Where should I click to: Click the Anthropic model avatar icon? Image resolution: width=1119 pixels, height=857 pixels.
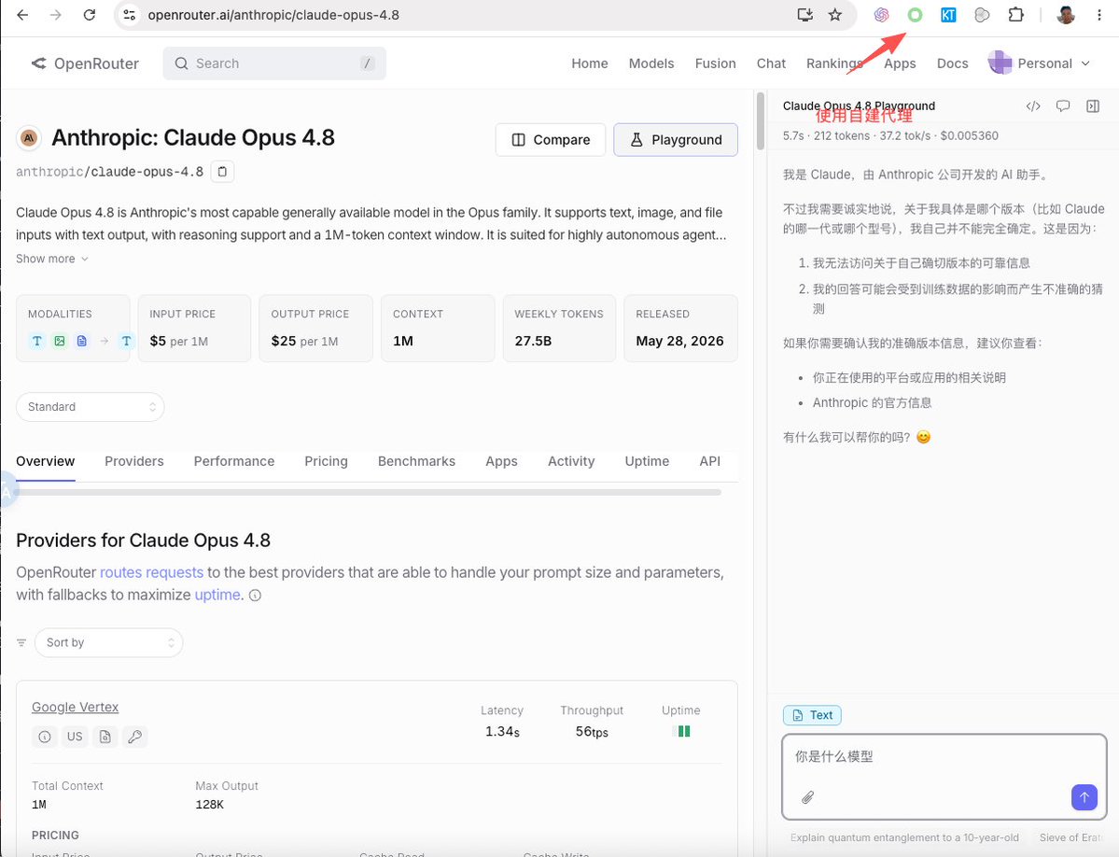click(x=29, y=138)
